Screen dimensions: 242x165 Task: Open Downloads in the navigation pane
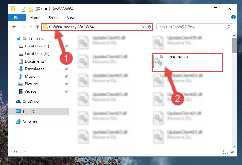(x=35, y=69)
